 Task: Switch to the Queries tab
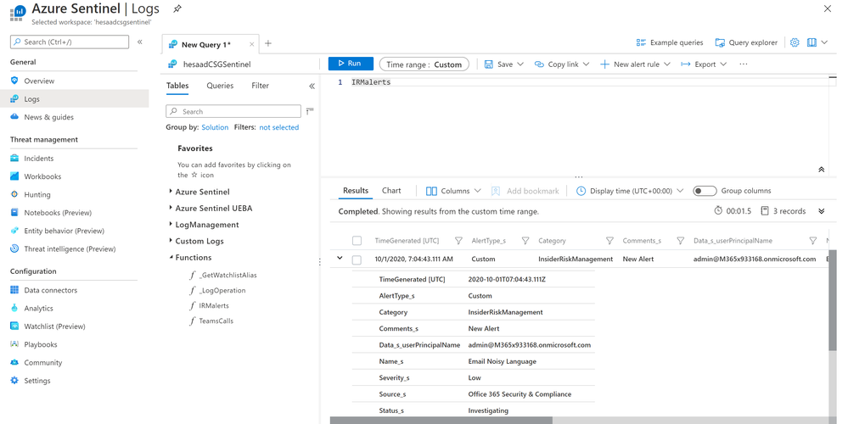pos(220,86)
